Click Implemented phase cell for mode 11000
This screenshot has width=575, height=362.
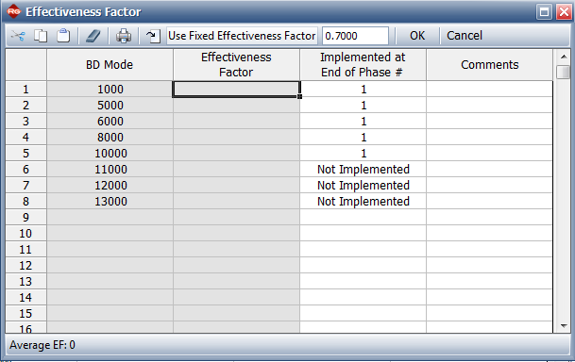[364, 170]
